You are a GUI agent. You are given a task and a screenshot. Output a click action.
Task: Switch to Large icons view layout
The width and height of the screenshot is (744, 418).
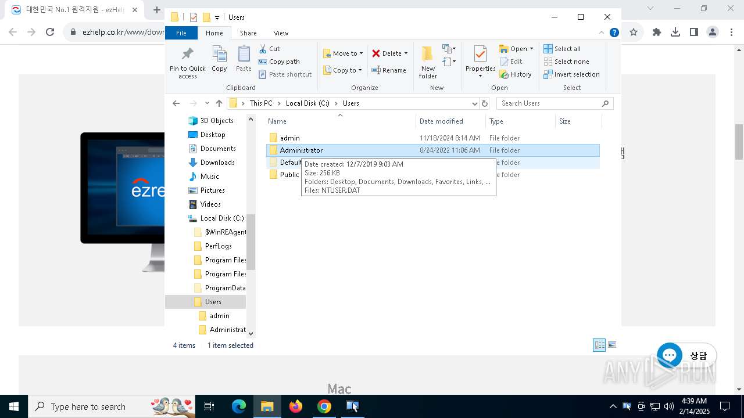pos(611,345)
